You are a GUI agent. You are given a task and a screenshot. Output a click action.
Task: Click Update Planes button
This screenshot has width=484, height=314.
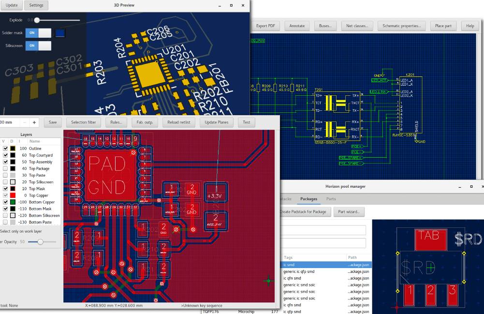tap(217, 122)
